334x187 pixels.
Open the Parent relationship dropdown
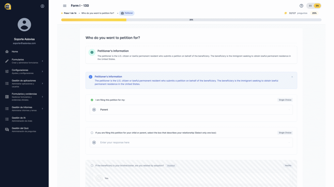coord(191,110)
